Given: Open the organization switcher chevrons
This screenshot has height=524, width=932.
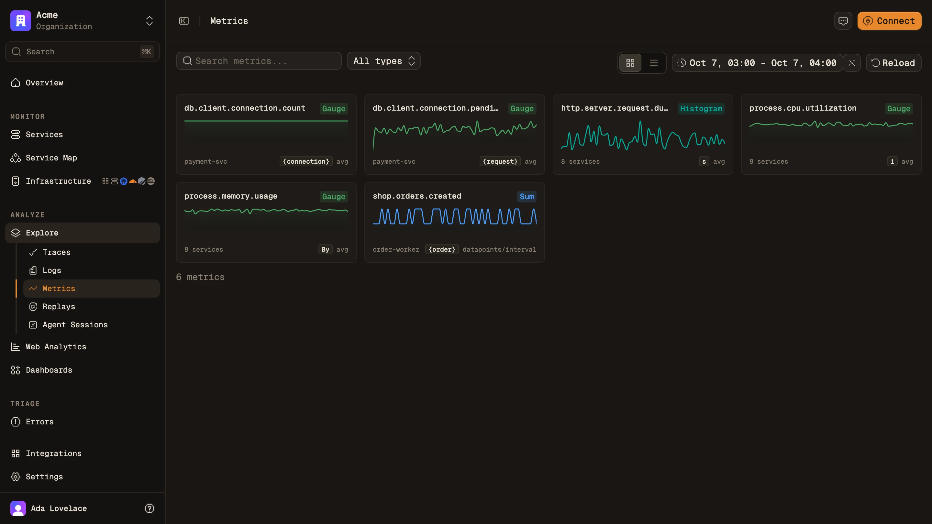Looking at the screenshot, I should coord(150,21).
